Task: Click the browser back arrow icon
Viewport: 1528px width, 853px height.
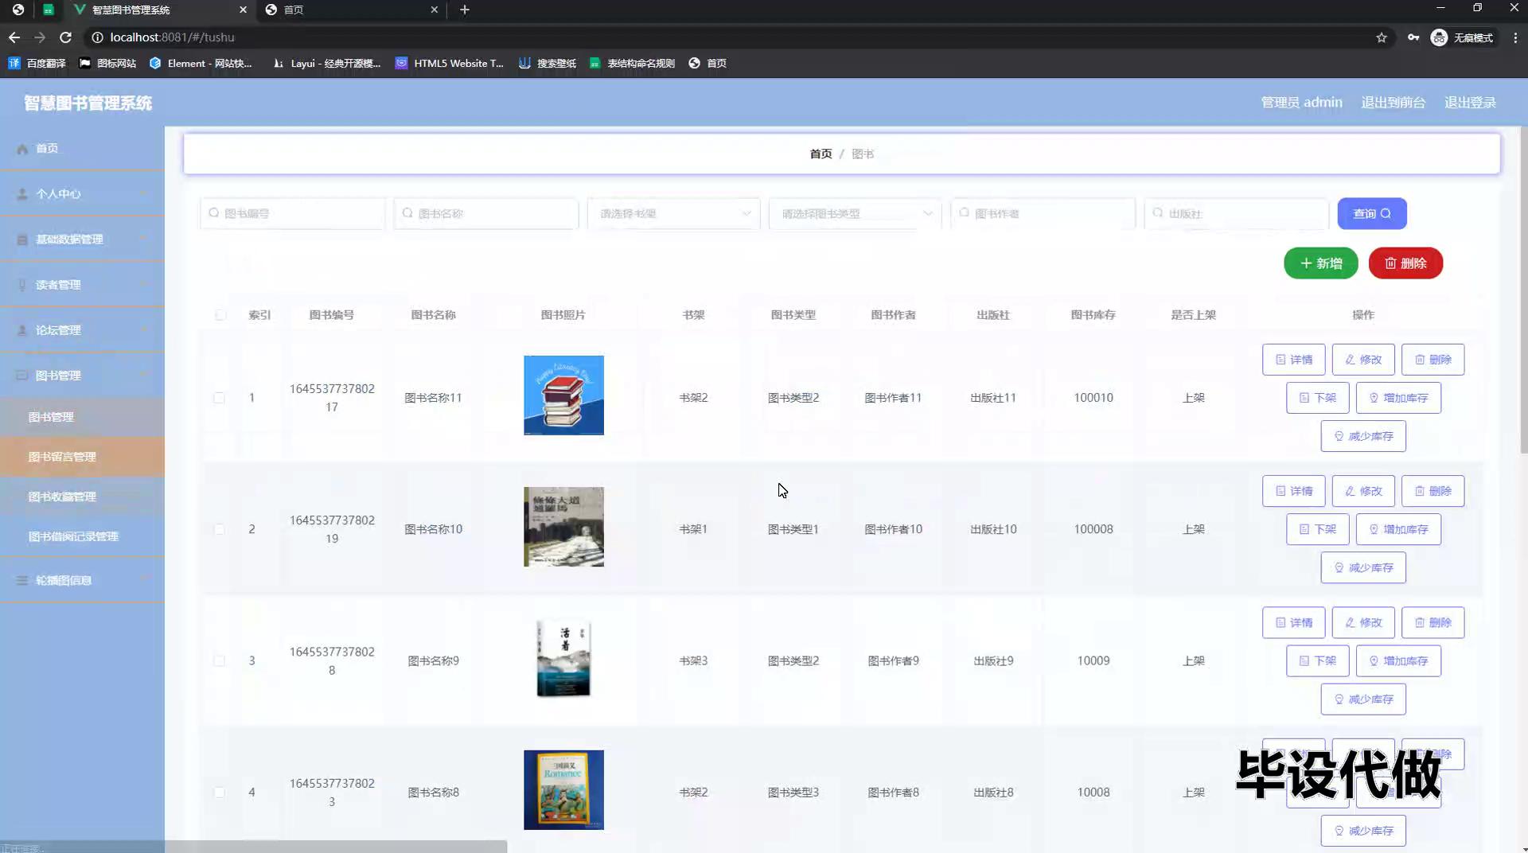Action: coord(14,37)
